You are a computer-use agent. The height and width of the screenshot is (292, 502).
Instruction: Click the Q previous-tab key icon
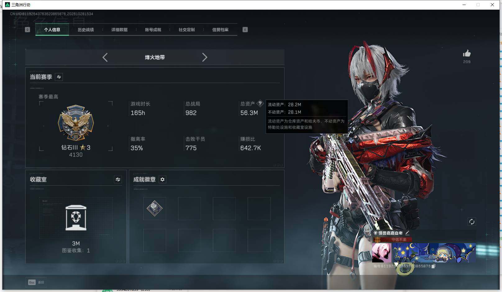point(27,30)
